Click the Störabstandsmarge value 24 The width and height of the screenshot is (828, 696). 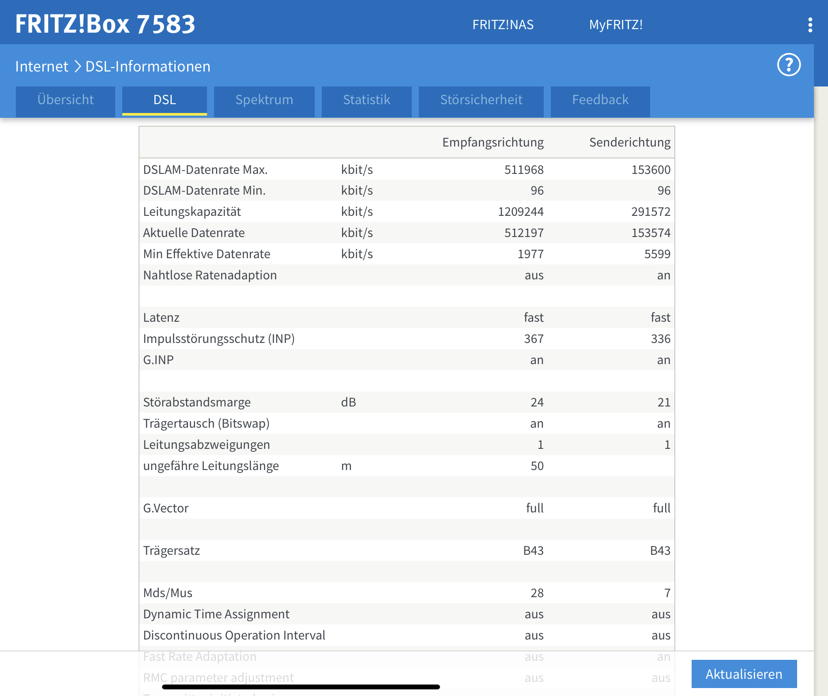(x=537, y=402)
